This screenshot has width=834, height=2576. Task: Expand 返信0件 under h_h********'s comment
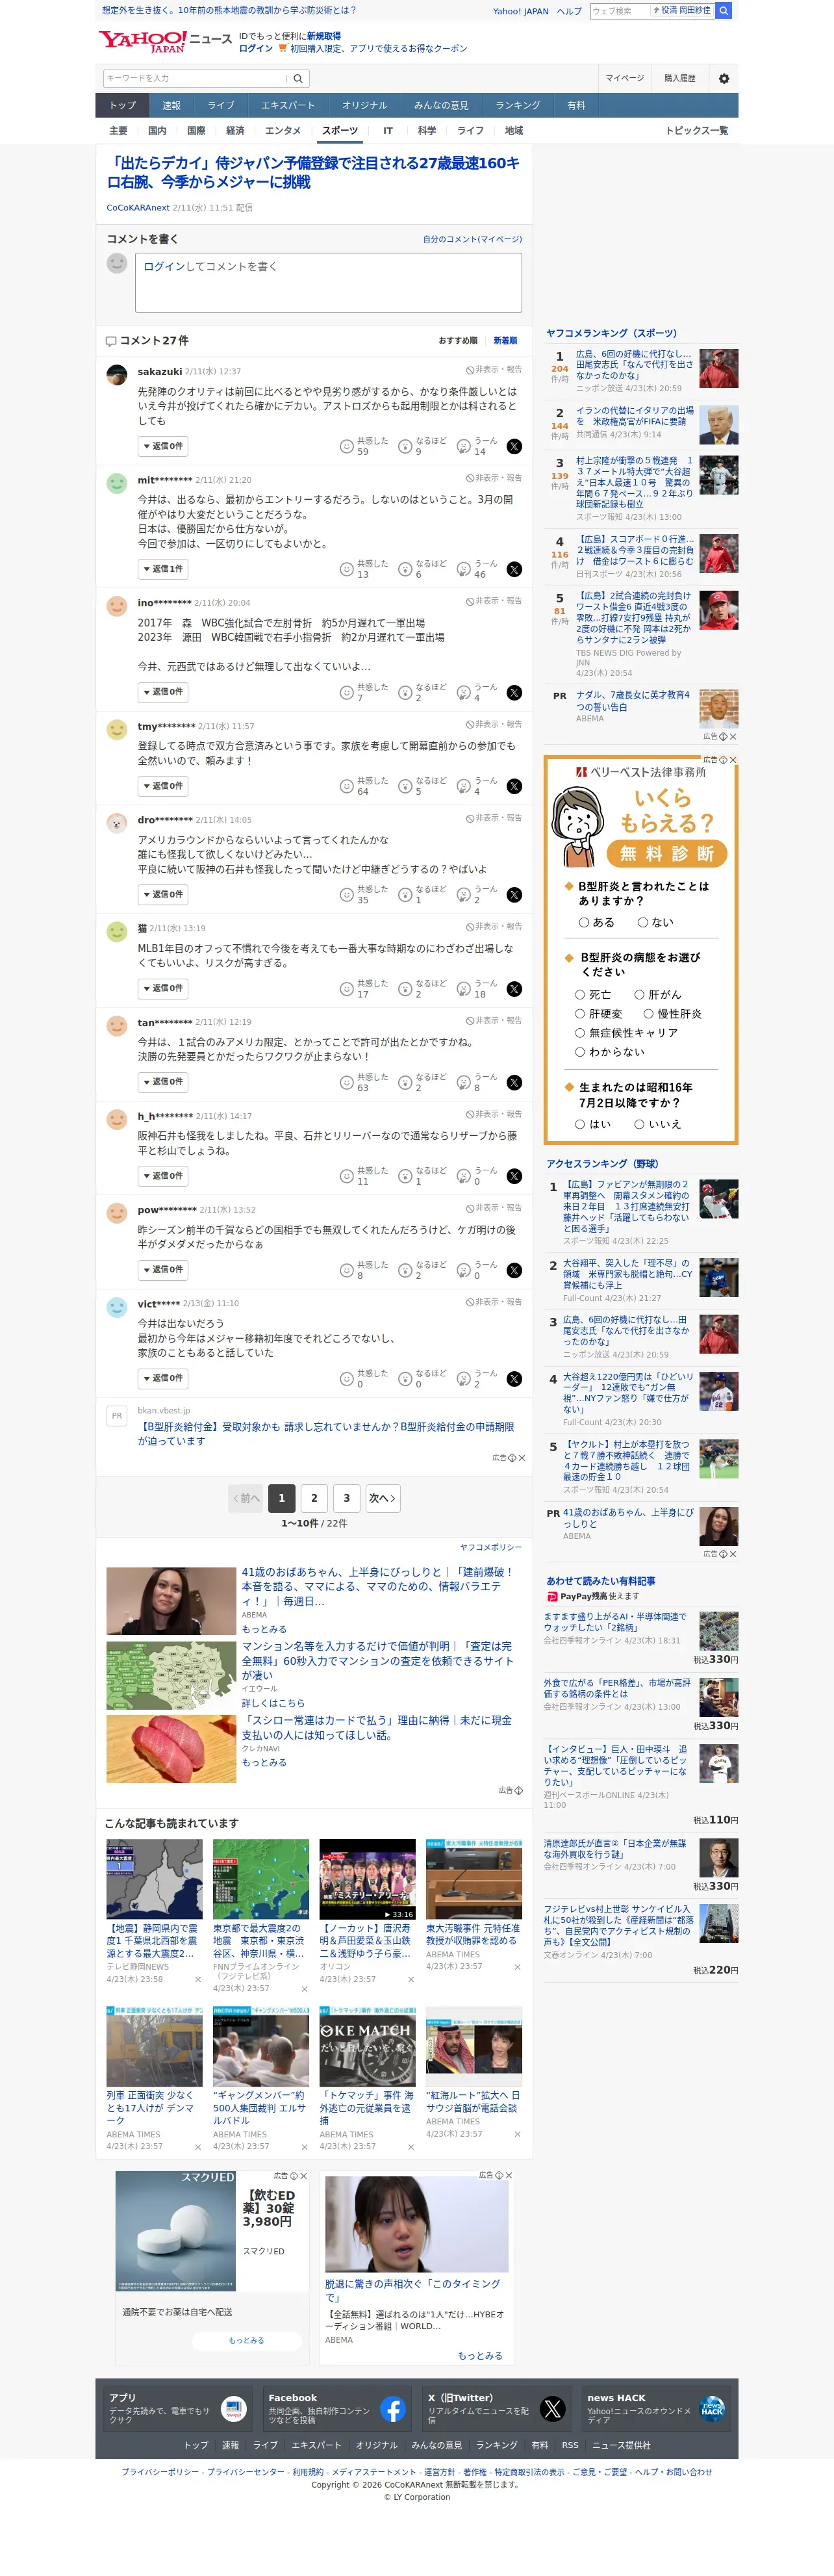coord(163,1177)
